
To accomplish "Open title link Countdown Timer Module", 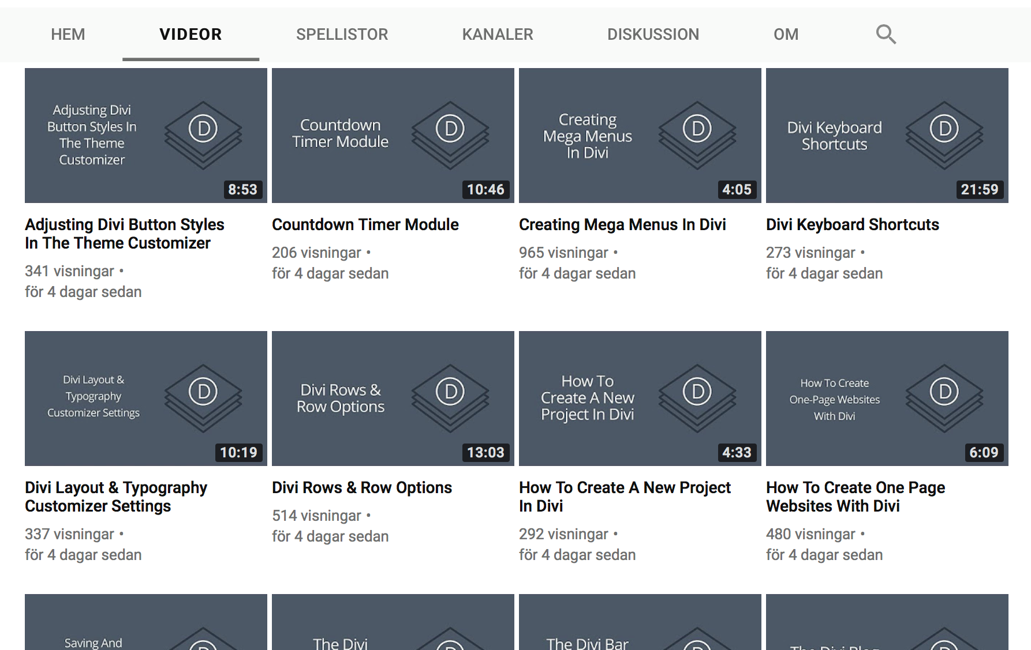I will click(x=365, y=224).
